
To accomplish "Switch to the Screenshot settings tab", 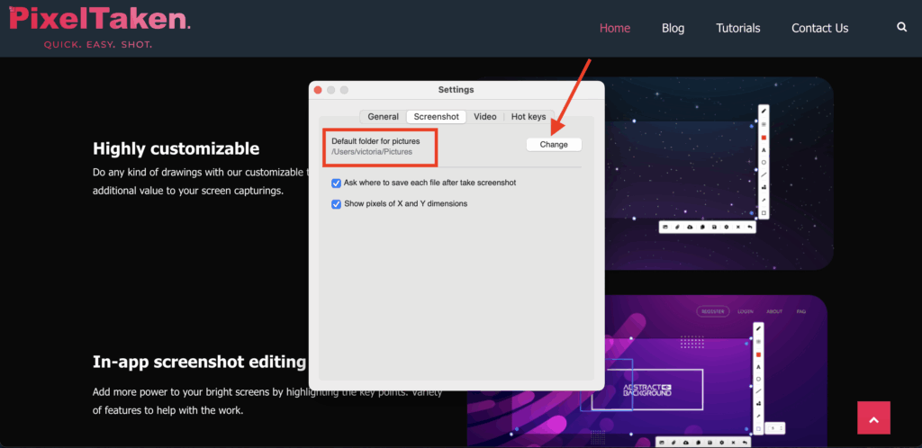I will click(437, 117).
